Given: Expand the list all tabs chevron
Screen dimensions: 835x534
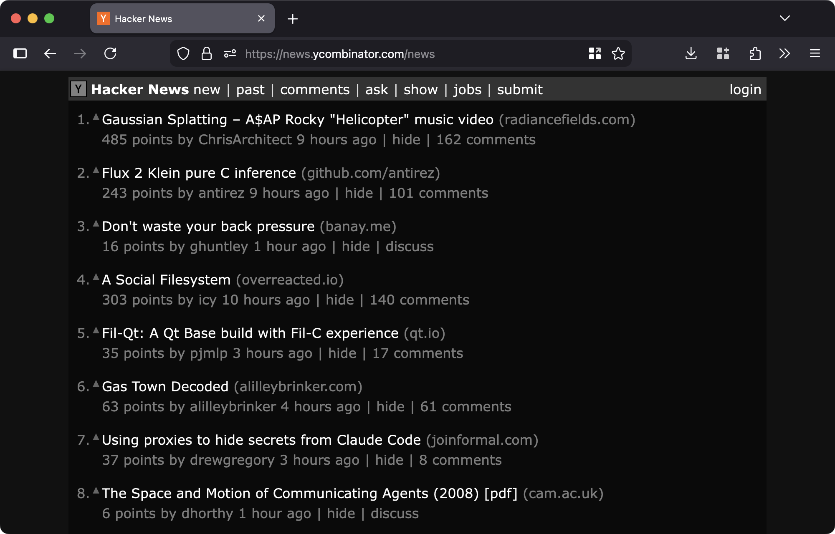Looking at the screenshot, I should tap(784, 18).
